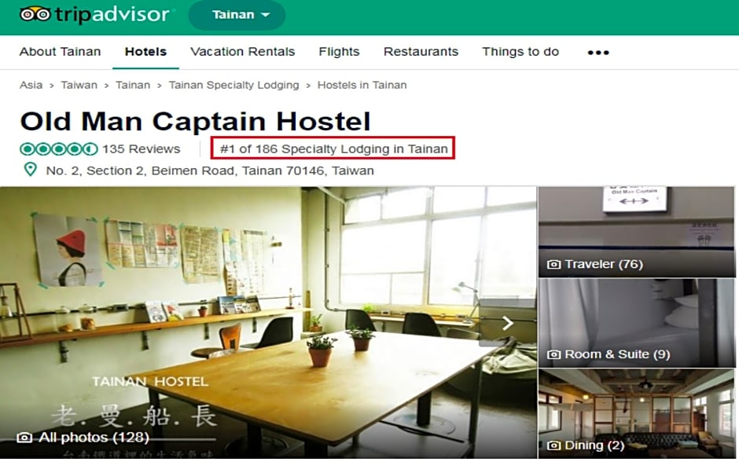Advance to next photo with right arrow
739x462 pixels.
click(509, 322)
